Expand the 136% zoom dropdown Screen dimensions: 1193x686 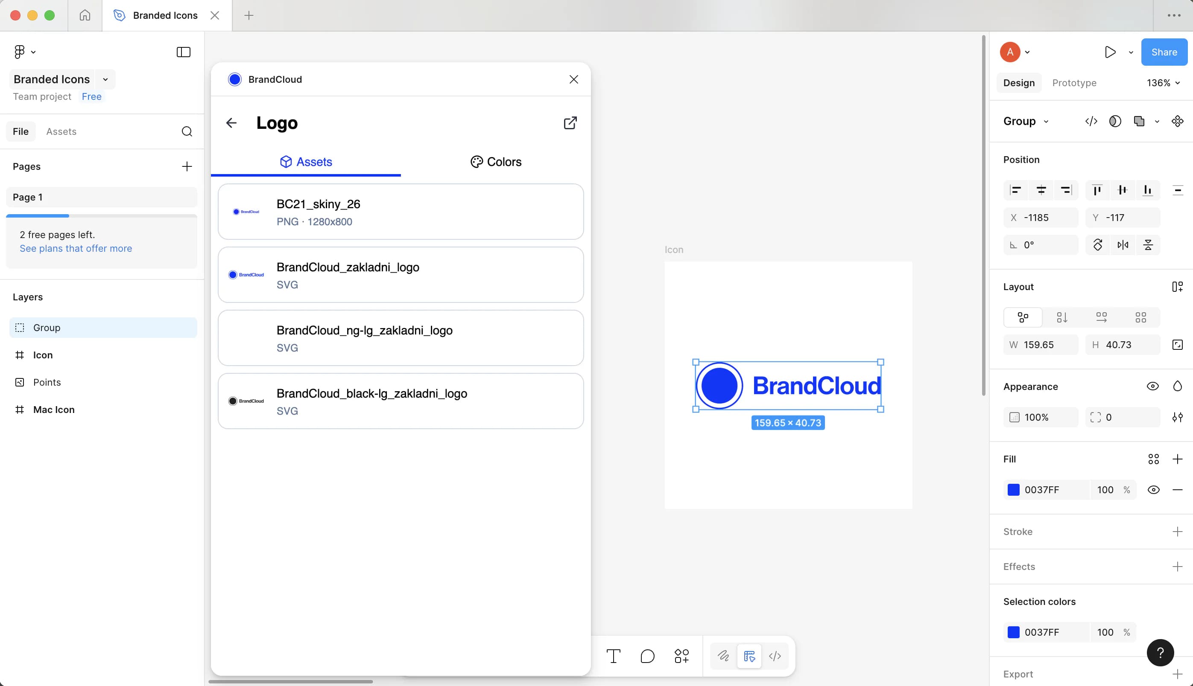pyautogui.click(x=1163, y=83)
